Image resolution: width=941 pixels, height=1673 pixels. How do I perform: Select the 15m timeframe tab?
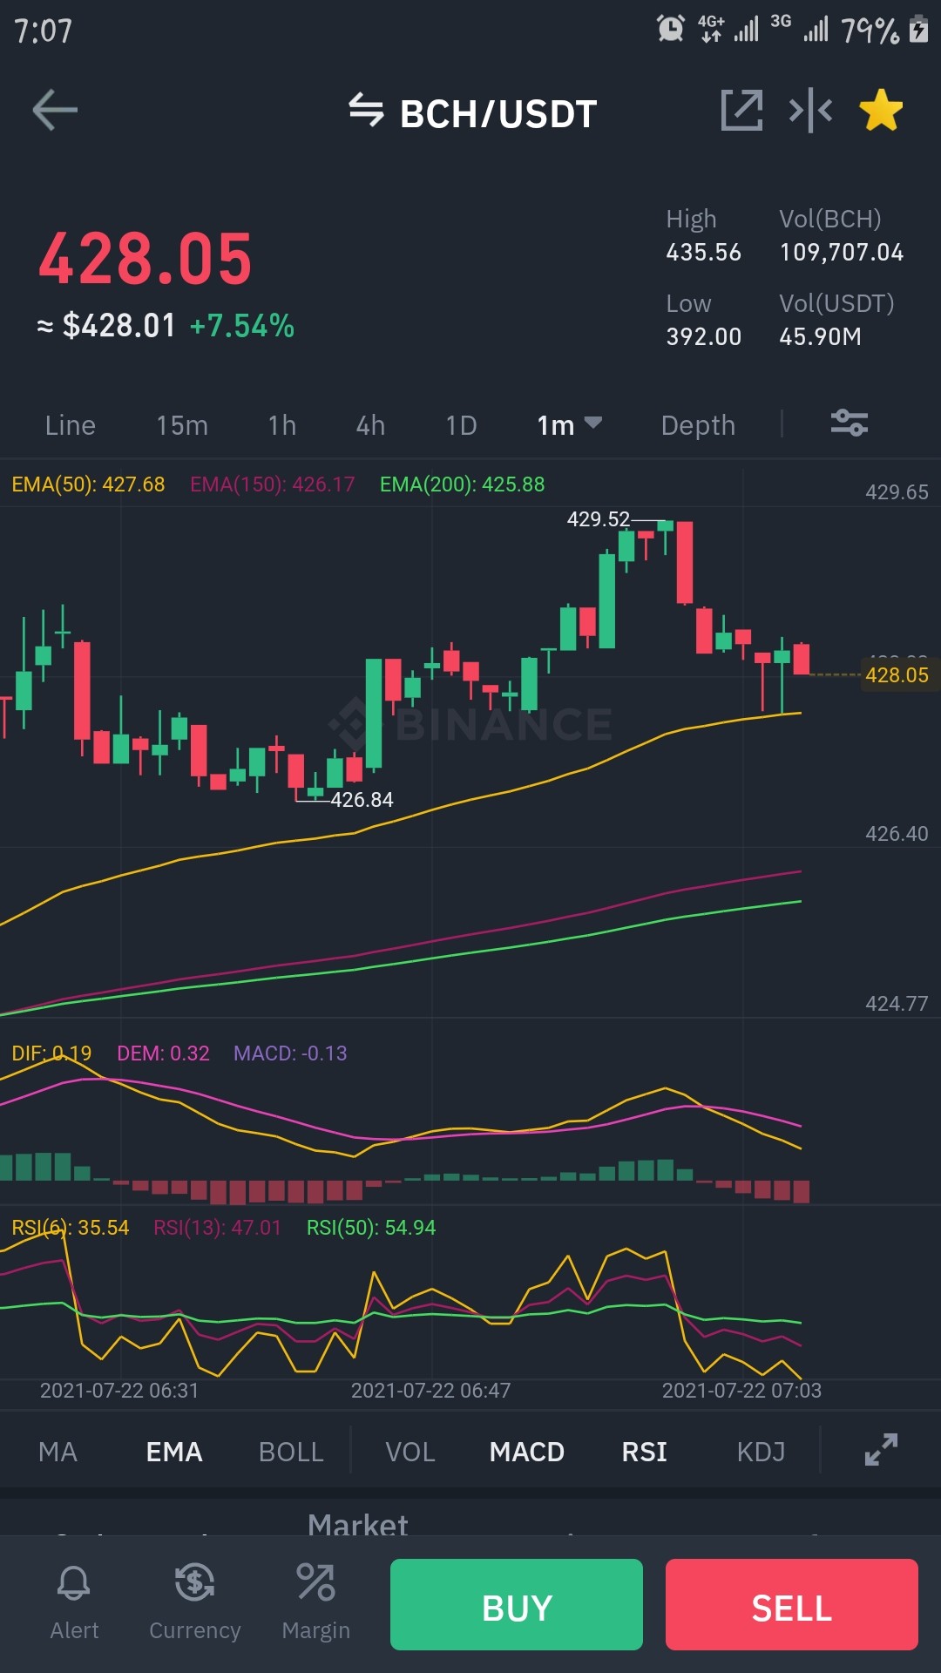(182, 425)
